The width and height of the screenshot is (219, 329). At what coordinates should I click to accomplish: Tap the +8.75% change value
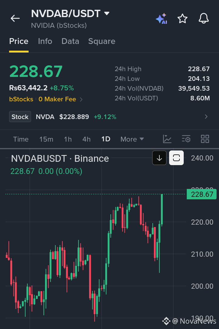pos(62,88)
